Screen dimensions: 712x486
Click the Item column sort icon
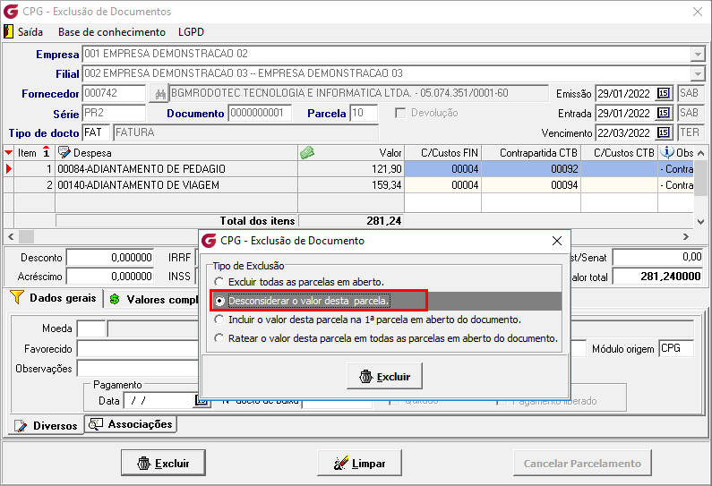47,152
